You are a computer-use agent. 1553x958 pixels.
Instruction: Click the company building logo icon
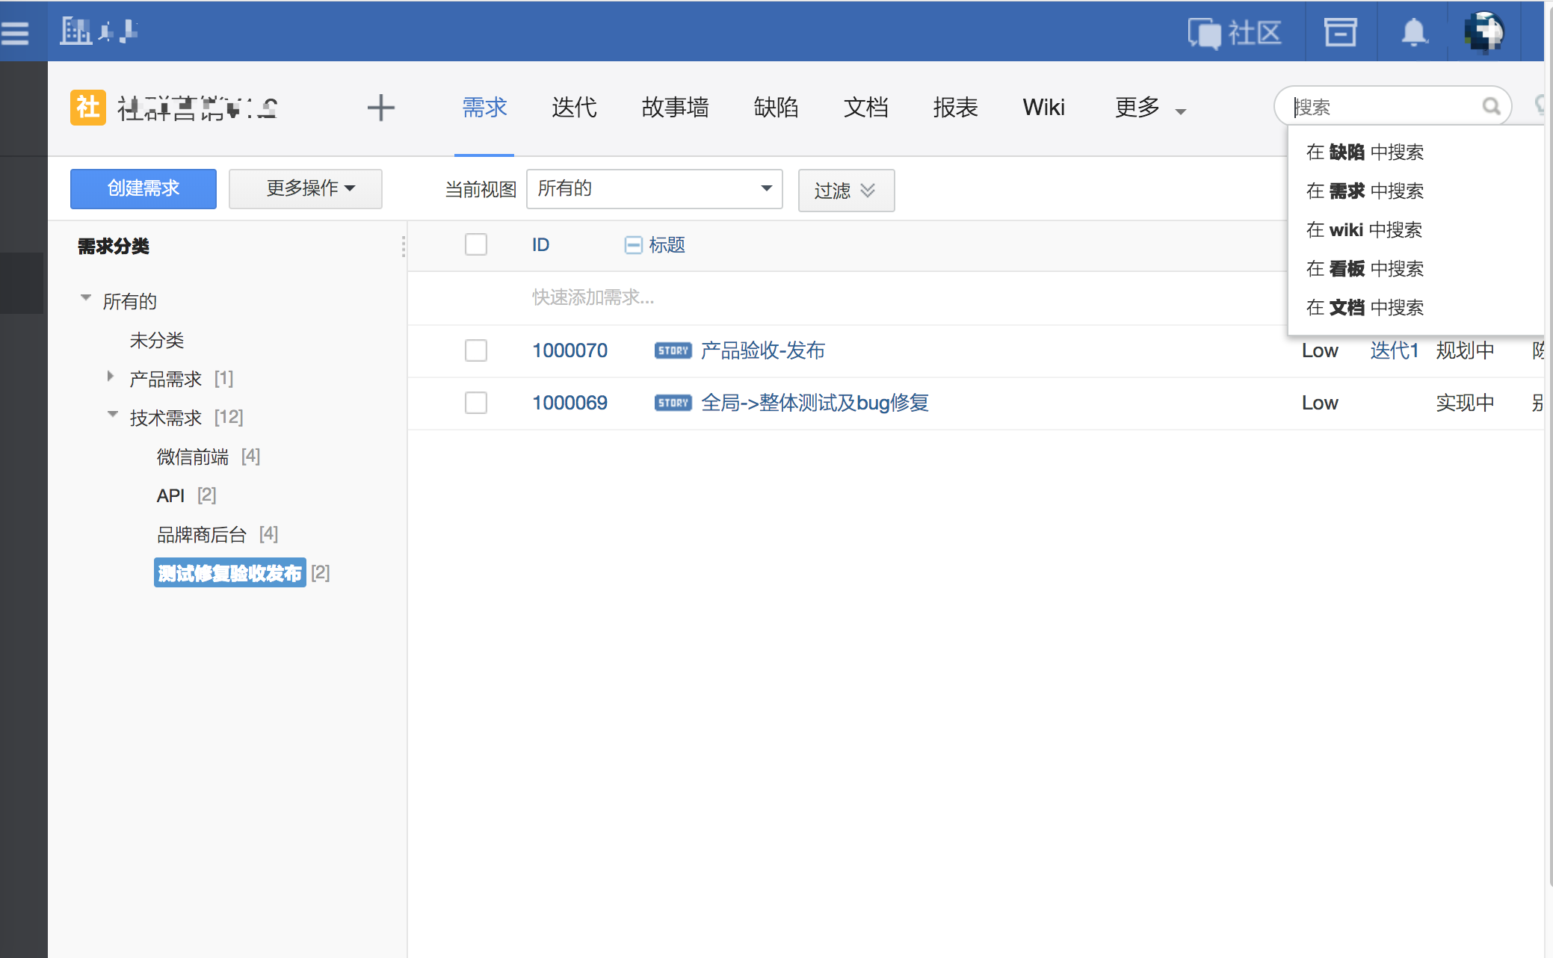coord(75,31)
